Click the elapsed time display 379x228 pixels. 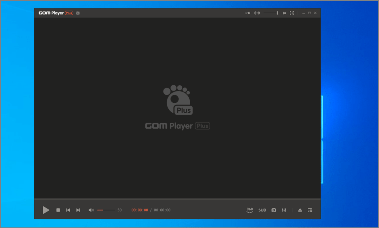140,210
